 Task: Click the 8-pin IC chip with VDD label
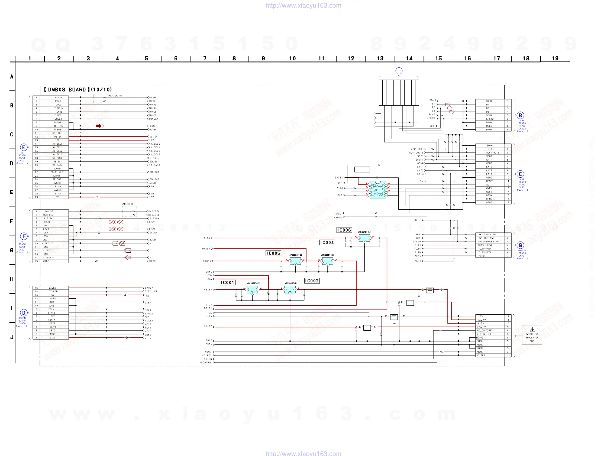tap(377, 190)
